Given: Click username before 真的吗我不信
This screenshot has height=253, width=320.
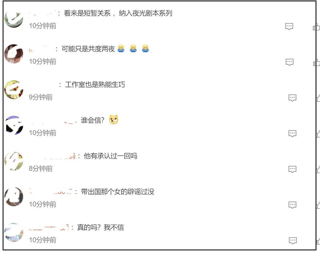Looking at the screenshot, I should 49,227.
